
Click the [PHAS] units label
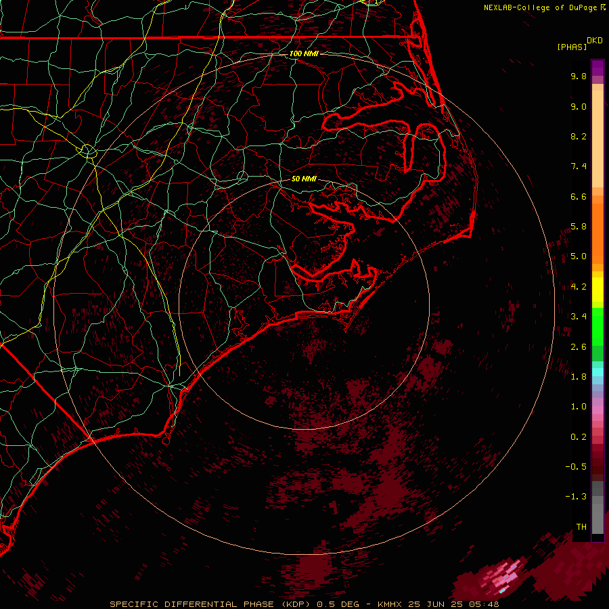tap(572, 47)
